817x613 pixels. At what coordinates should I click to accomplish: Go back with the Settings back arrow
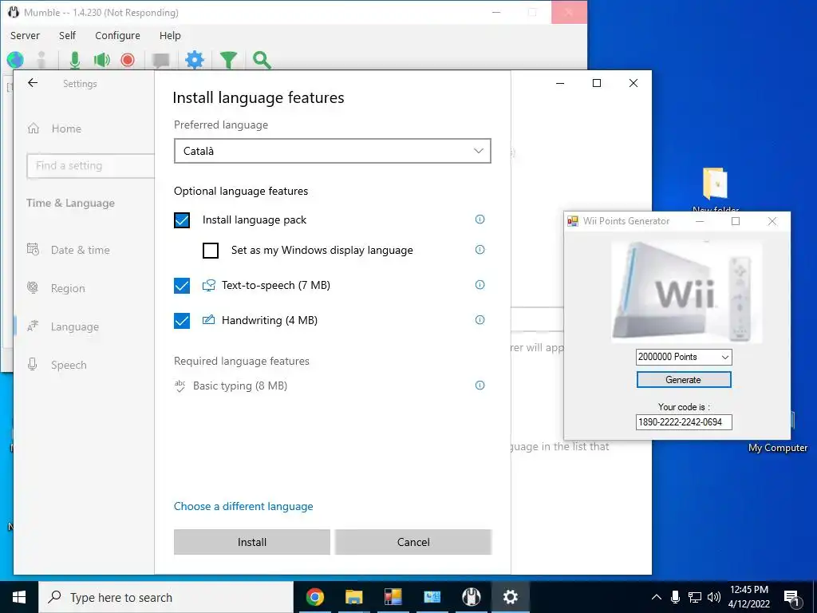(x=33, y=83)
